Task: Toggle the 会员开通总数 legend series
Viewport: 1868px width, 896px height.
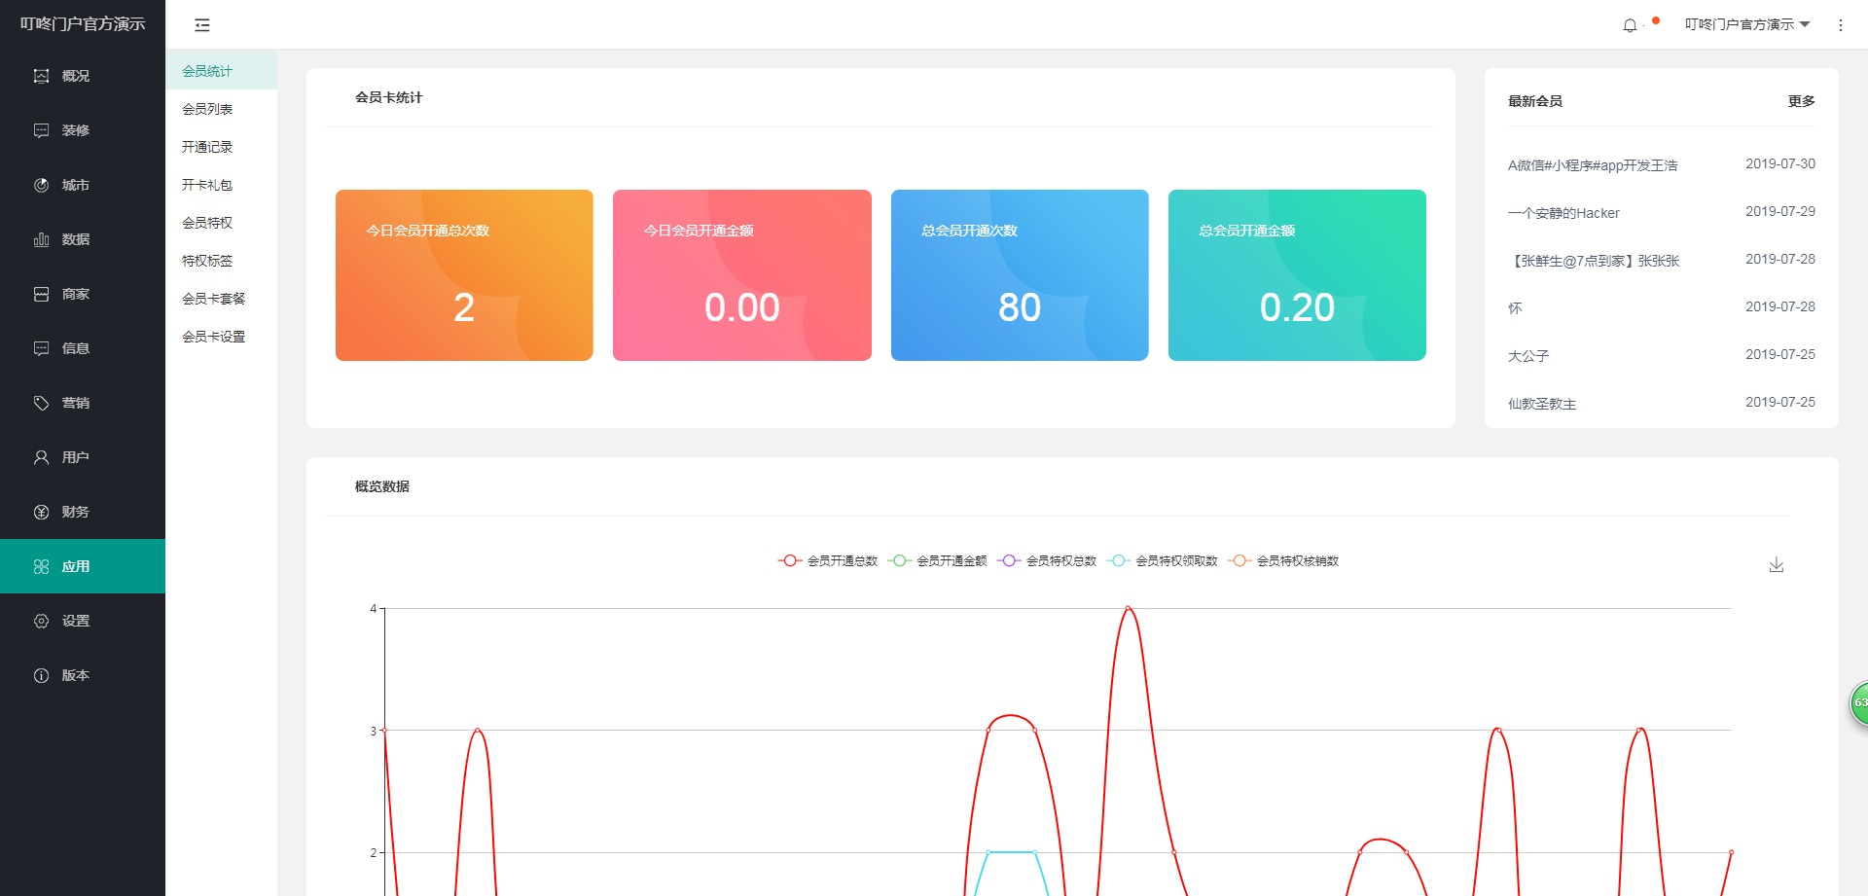Action: point(828,560)
